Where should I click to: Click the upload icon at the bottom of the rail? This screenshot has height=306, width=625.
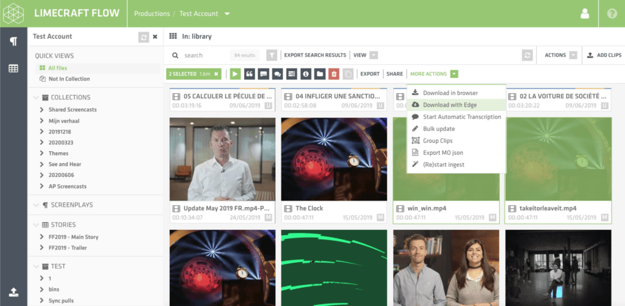[x=13, y=293]
